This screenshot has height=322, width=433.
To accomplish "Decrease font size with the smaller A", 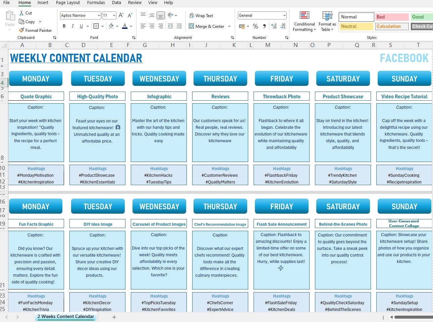I will (130, 15).
